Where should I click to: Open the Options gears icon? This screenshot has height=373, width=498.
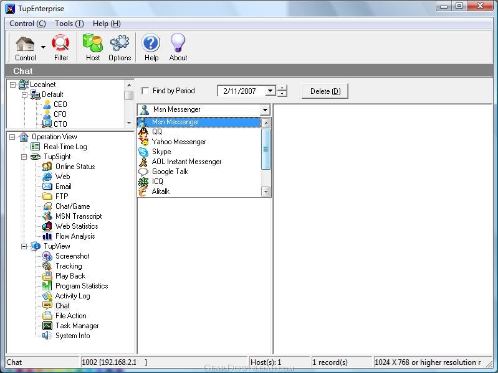coord(120,47)
